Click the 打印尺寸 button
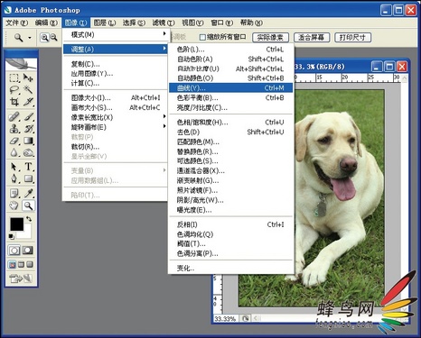 pos(352,38)
